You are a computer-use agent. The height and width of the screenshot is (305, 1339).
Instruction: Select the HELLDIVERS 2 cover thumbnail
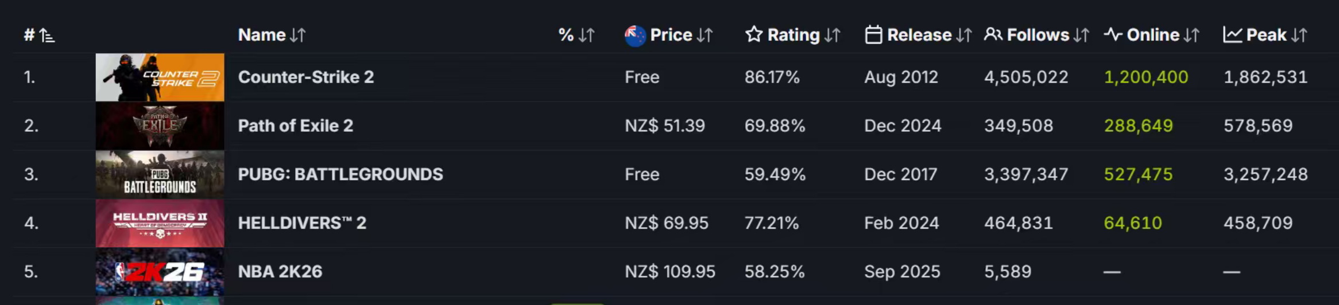pos(160,224)
